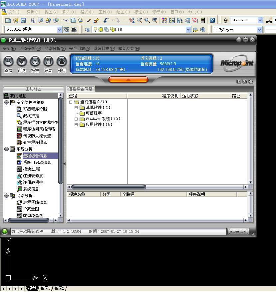The image size is (276, 292).
Task: Select the 模型 model tab
Action: (x=32, y=288)
